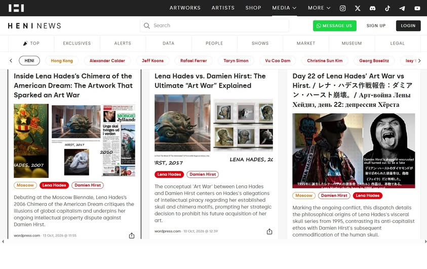This screenshot has width=427, height=269.
Task: Open the Day 22 article photo thumbnail
Action: click(x=354, y=151)
